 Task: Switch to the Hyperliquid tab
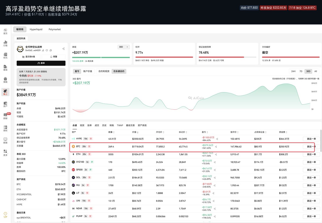click(x=36, y=29)
